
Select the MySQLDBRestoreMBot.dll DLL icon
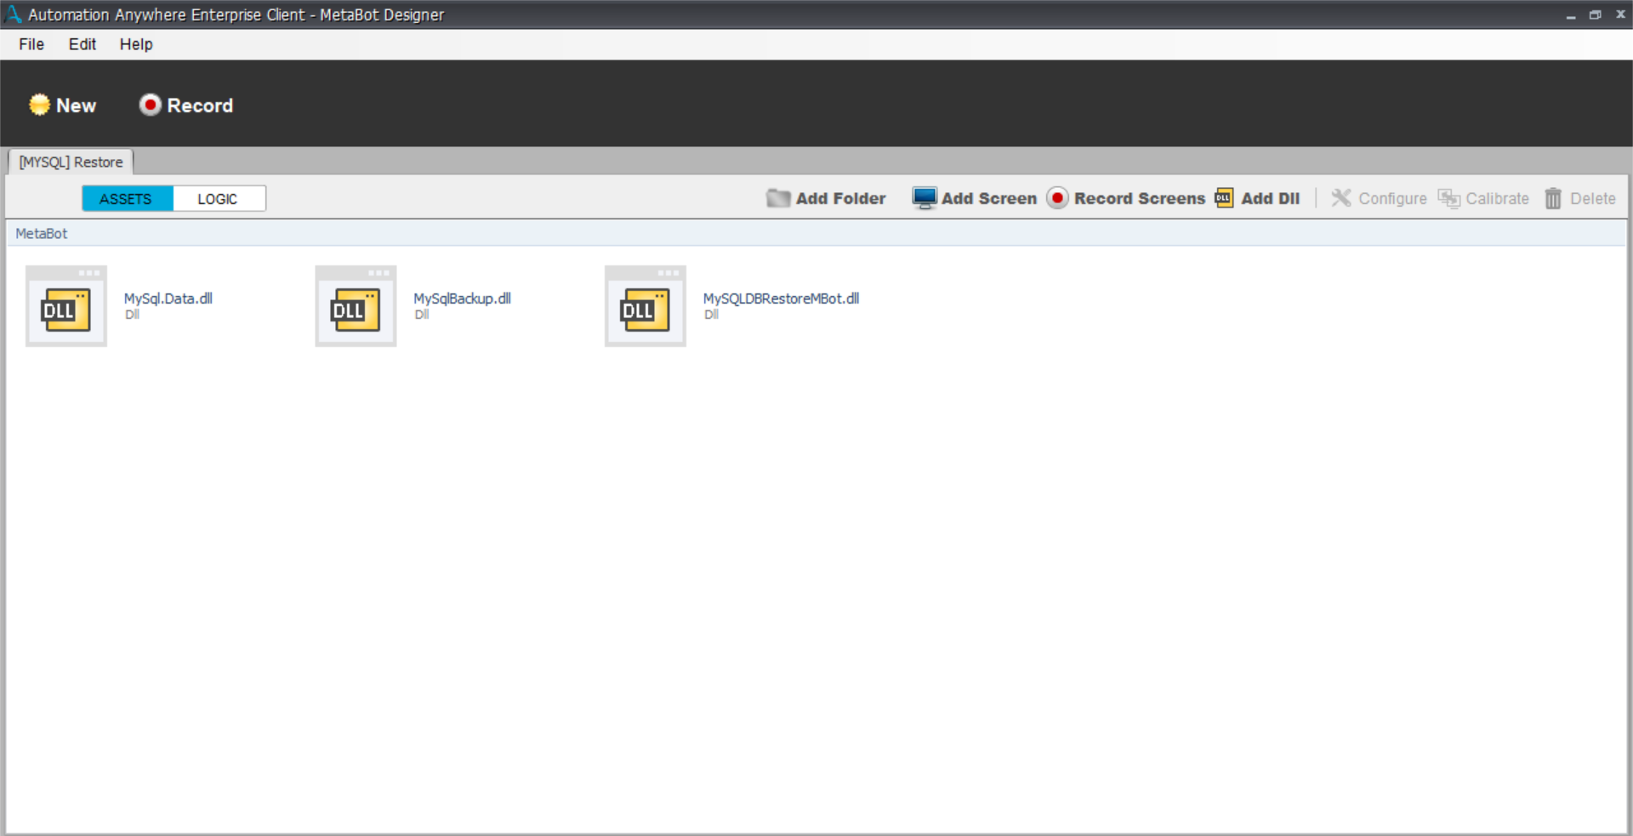pyautogui.click(x=646, y=306)
